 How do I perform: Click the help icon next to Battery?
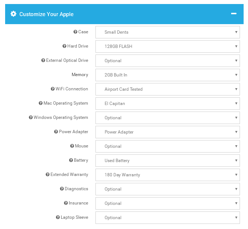click(71, 160)
